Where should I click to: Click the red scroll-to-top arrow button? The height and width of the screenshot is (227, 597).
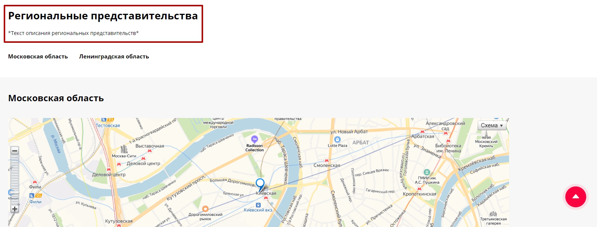[576, 197]
